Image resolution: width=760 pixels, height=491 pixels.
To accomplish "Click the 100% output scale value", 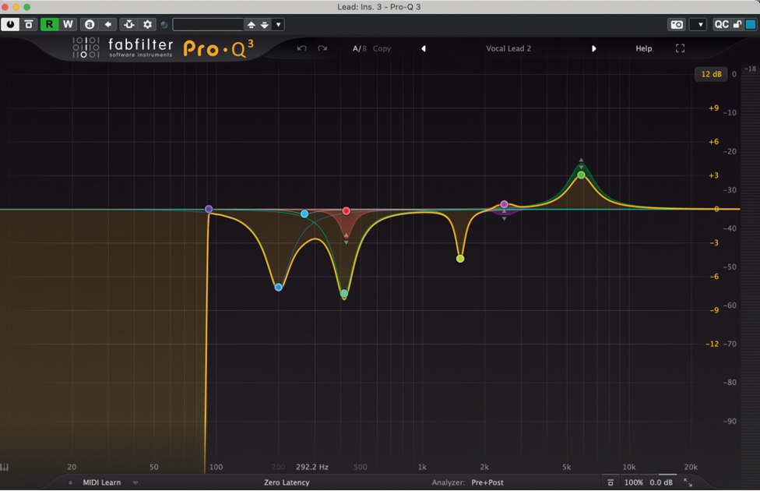I will (x=634, y=482).
